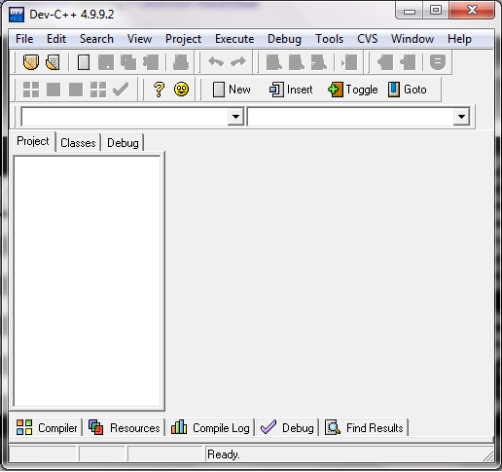Click the greyed-out Save toolbar icon
The width and height of the screenshot is (502, 472).
click(106, 62)
